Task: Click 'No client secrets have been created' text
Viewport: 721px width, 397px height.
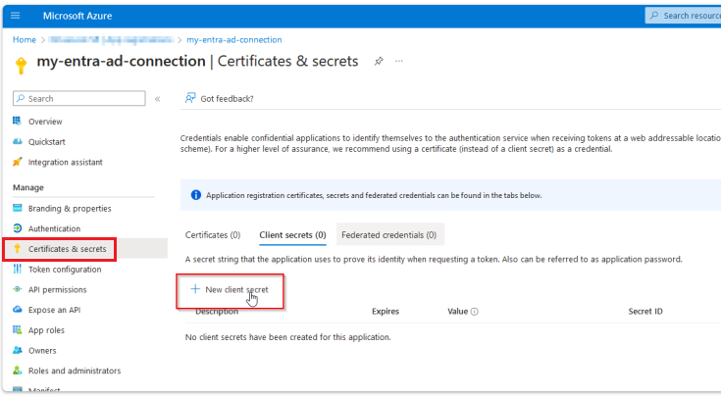Action: tap(287, 337)
